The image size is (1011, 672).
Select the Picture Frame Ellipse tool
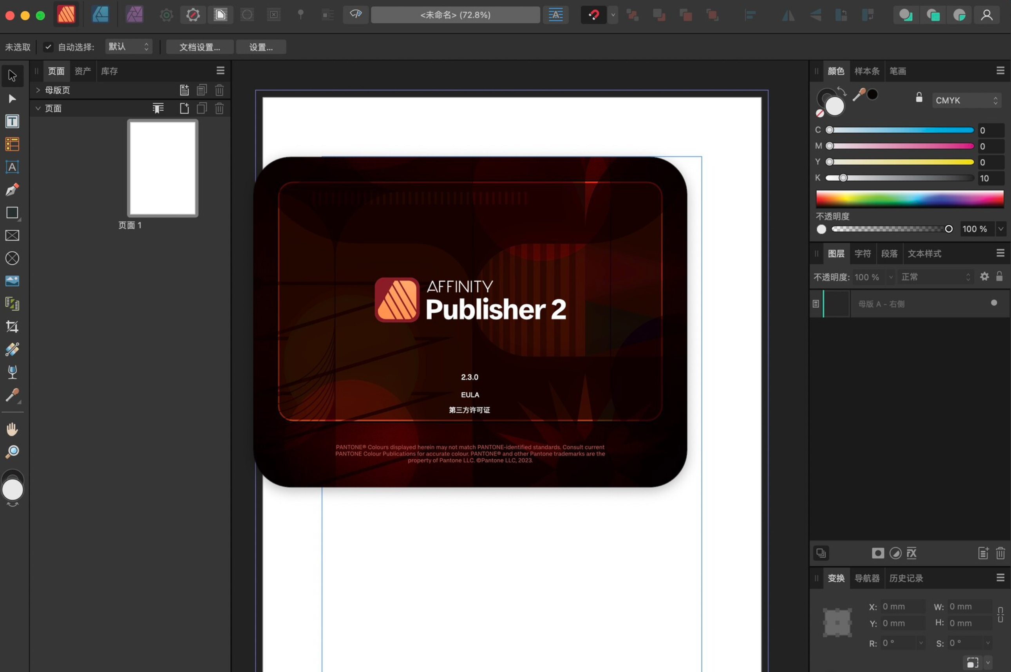pos(12,258)
